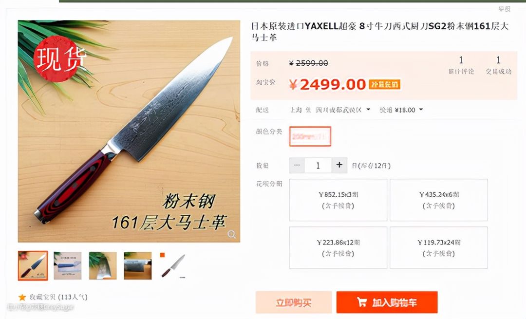Select first knife thumbnail

[x=33, y=265]
